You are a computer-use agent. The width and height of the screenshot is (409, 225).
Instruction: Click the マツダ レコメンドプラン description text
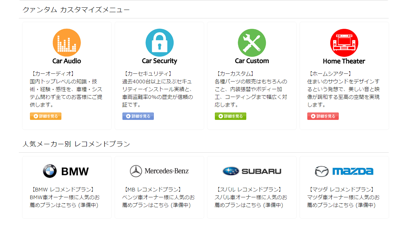pos(343,197)
